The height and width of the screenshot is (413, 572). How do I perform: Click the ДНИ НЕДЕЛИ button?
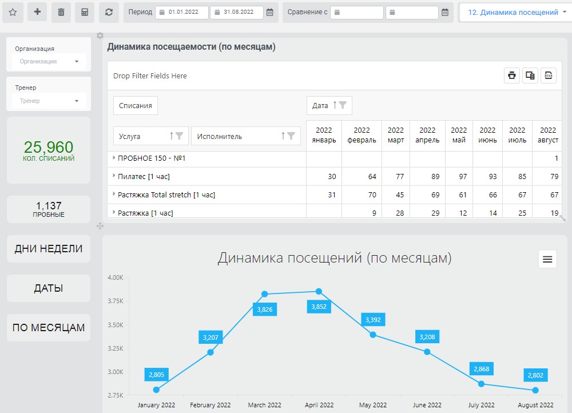(x=49, y=249)
